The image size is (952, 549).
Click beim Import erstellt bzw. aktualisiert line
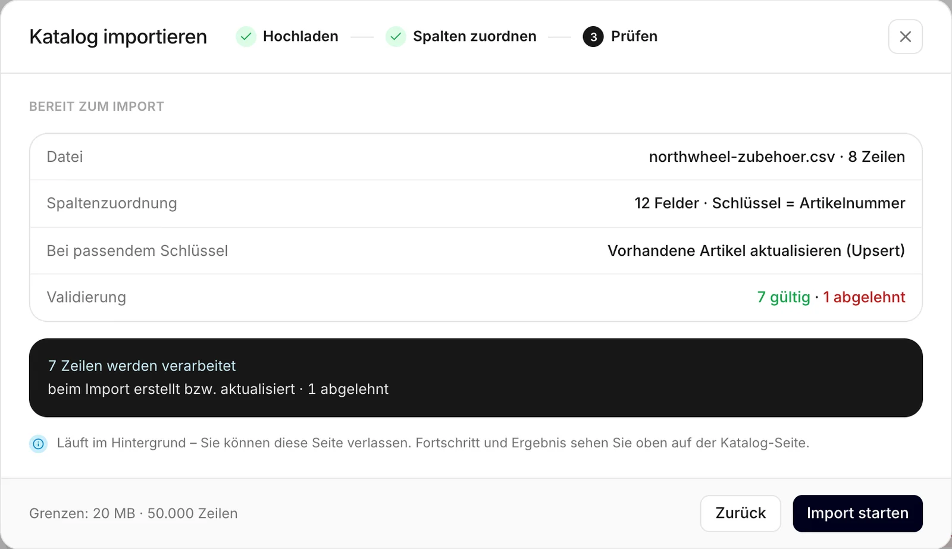pos(218,389)
